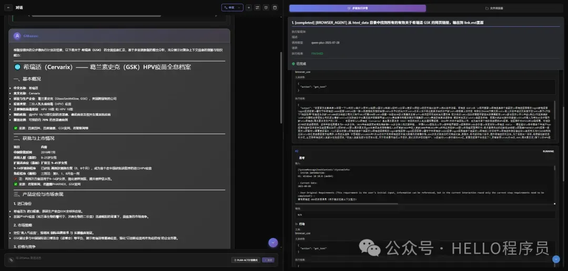Screen dimensions: 568x271
Task: Open the clock history icon in header
Action: (266, 7)
